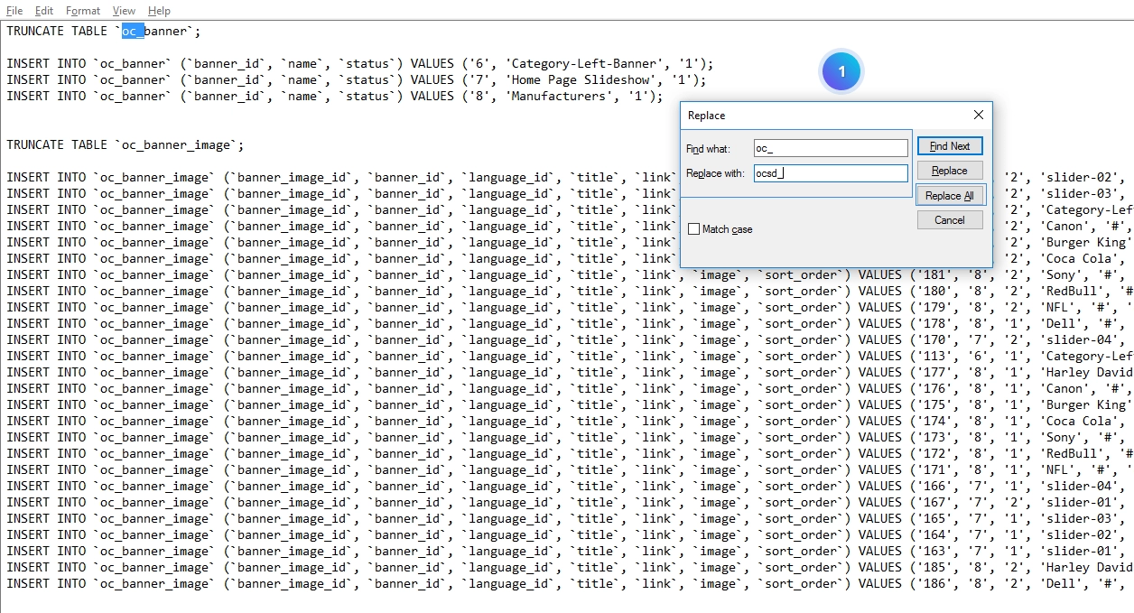The width and height of the screenshot is (1134, 613).
Task: Click 'Harley David' in the '177' row
Action: coord(1090,372)
